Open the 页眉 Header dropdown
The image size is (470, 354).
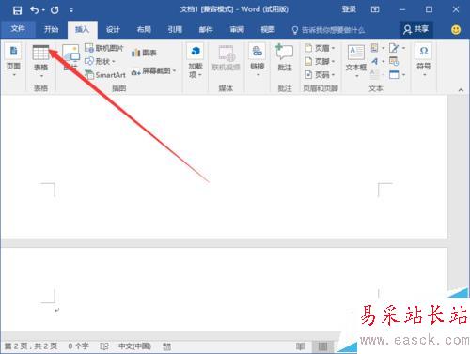pos(321,48)
